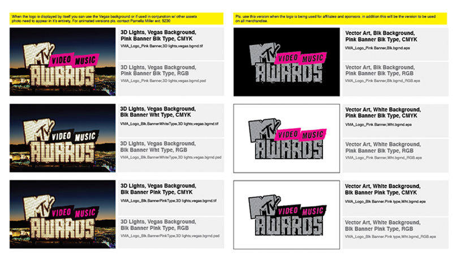Viewport: 457px width, 274px height.
Task: Click the '3D Lights, Vegas Background, Blk Banner Pink Type, RGB' heading
Action: [x=158, y=225]
